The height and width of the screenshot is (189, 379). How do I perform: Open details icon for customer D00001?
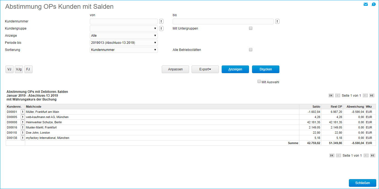coord(23,112)
